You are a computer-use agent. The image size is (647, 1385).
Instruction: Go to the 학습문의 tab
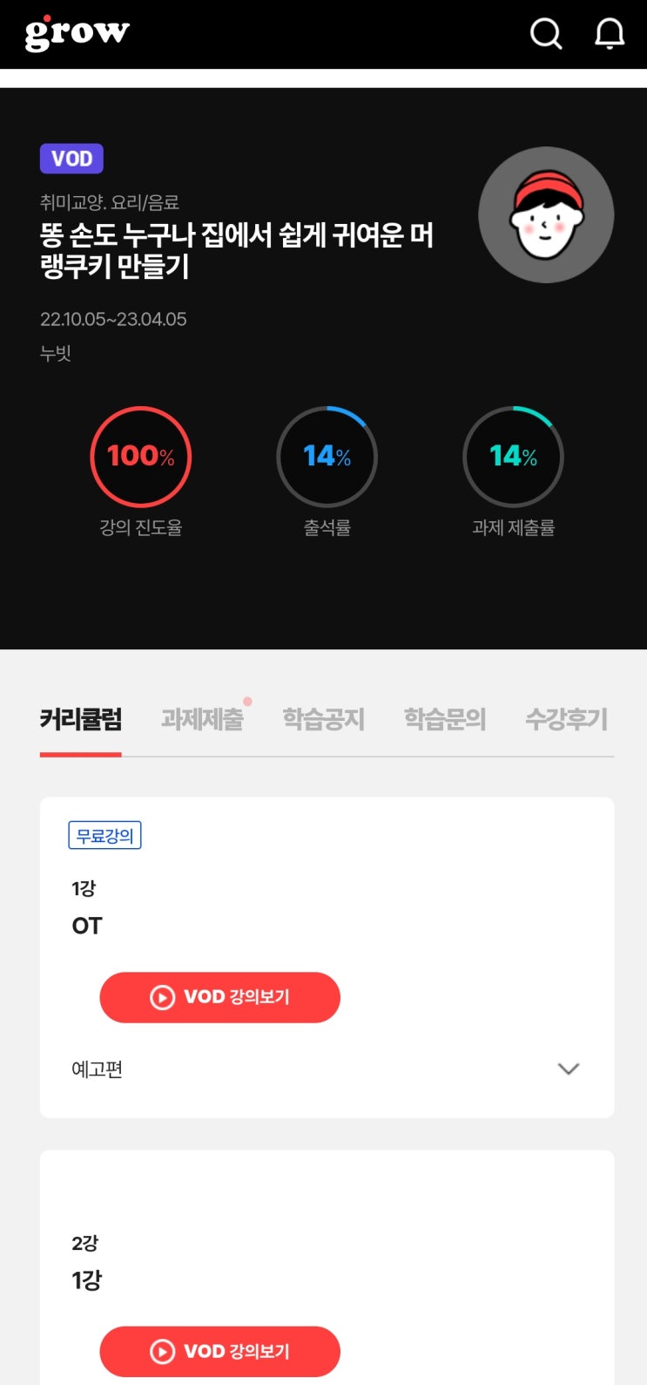(x=445, y=719)
